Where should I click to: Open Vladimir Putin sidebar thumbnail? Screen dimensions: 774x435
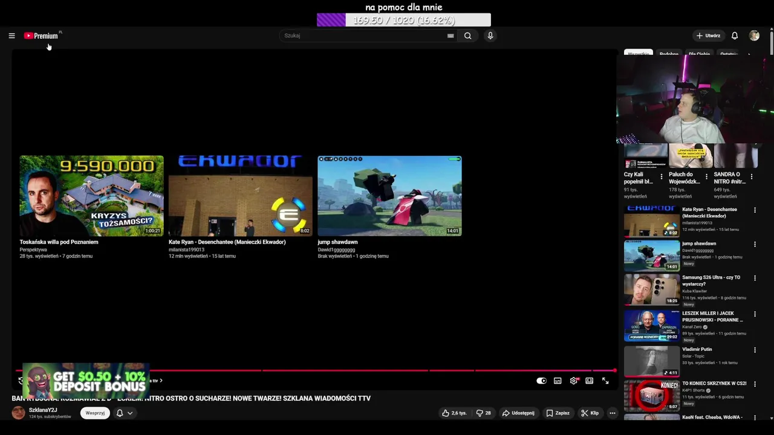click(652, 361)
